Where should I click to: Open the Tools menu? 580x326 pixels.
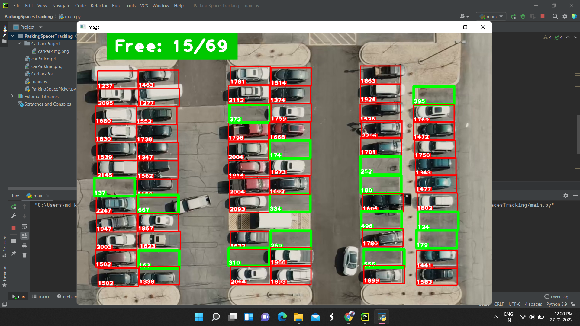130,5
